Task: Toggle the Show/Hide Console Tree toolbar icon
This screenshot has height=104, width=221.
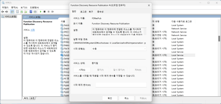Action: pos(12,12)
